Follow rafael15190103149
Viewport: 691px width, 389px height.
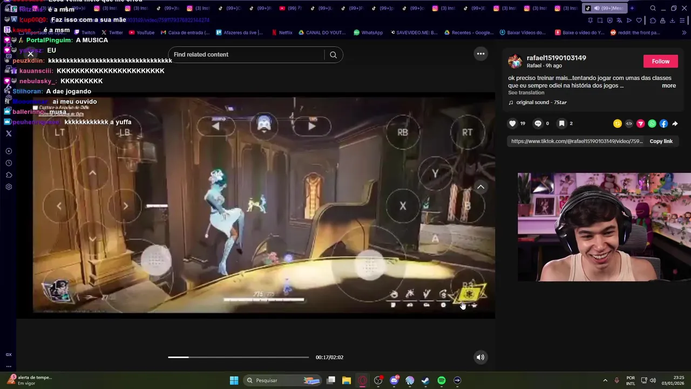click(660, 62)
